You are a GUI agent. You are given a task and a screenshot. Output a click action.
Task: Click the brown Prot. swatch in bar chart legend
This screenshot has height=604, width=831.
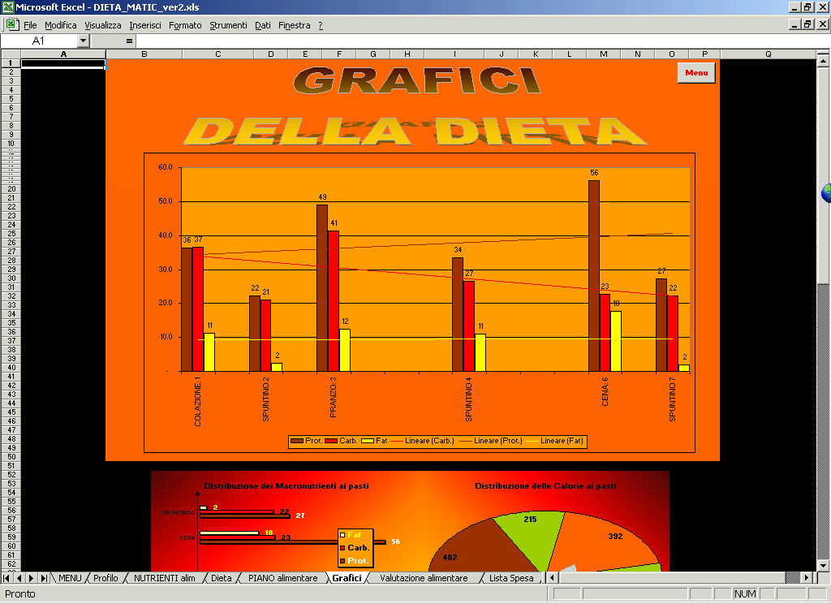pyautogui.click(x=297, y=441)
